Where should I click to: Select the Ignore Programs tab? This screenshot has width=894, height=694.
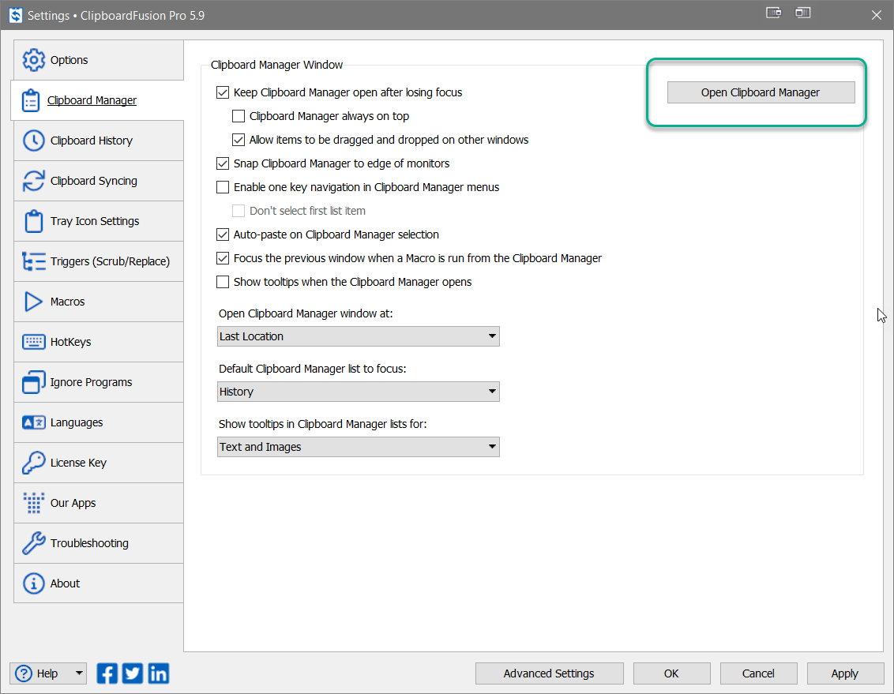(x=99, y=382)
